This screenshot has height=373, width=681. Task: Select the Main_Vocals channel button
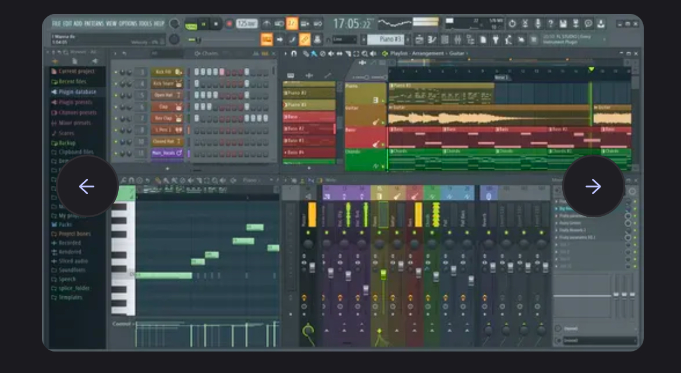[167, 153]
